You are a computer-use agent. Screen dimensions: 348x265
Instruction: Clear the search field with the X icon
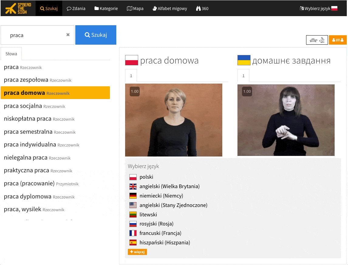(x=68, y=35)
